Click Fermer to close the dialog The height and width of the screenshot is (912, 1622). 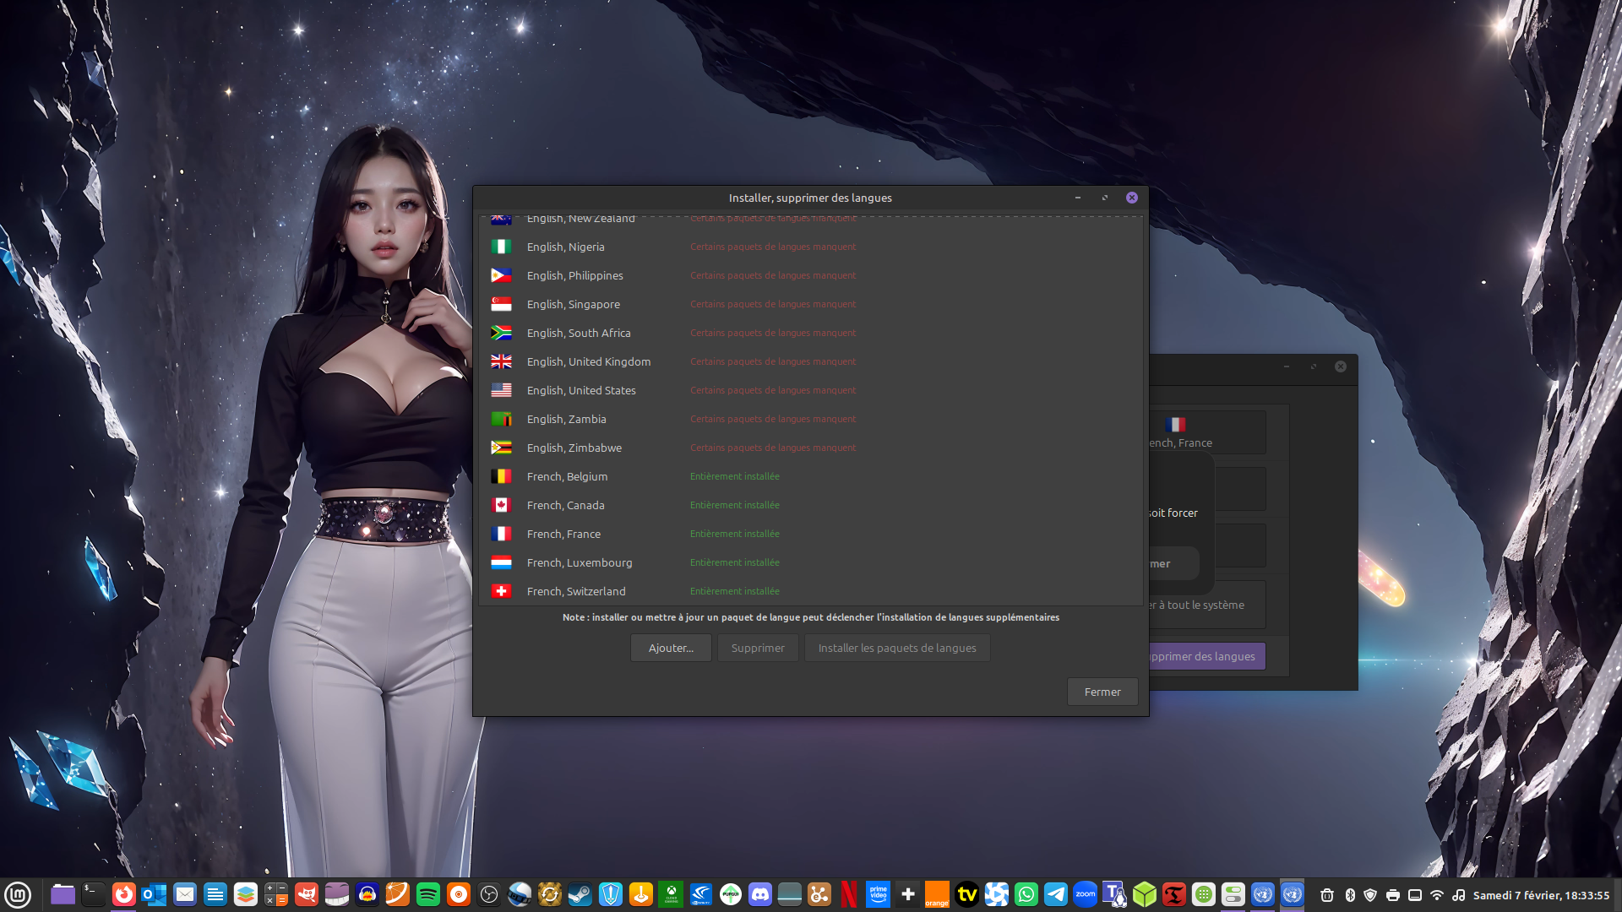pyautogui.click(x=1102, y=692)
